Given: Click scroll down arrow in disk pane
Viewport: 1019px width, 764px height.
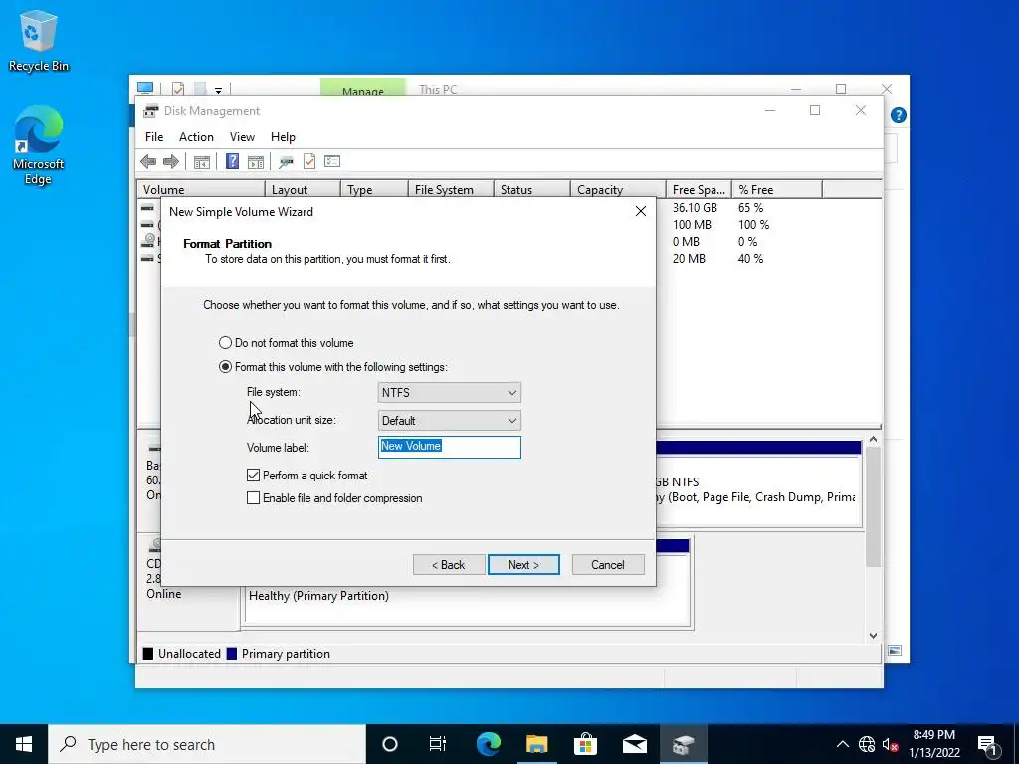Looking at the screenshot, I should [x=873, y=636].
